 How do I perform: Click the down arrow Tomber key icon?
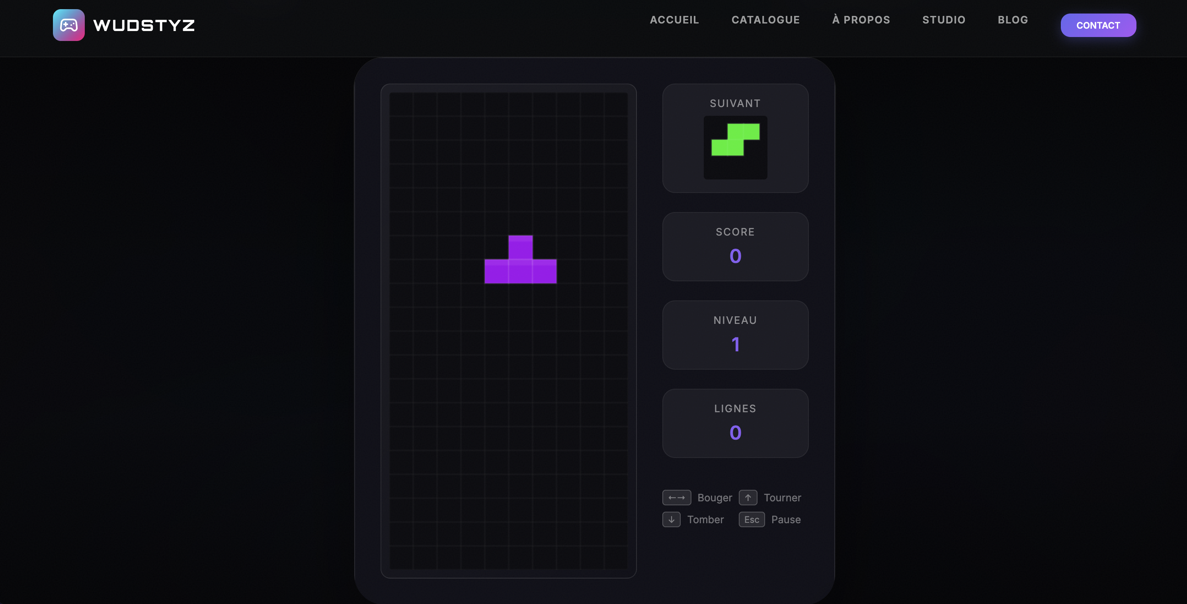pos(672,520)
